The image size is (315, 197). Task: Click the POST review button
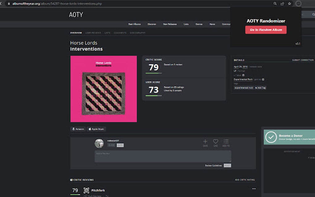click(227, 166)
